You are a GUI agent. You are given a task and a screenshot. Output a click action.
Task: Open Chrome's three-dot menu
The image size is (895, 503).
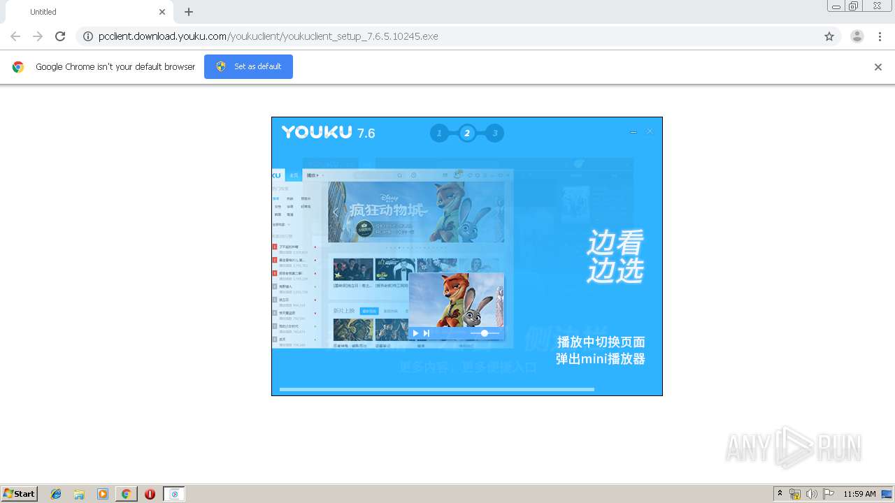880,36
